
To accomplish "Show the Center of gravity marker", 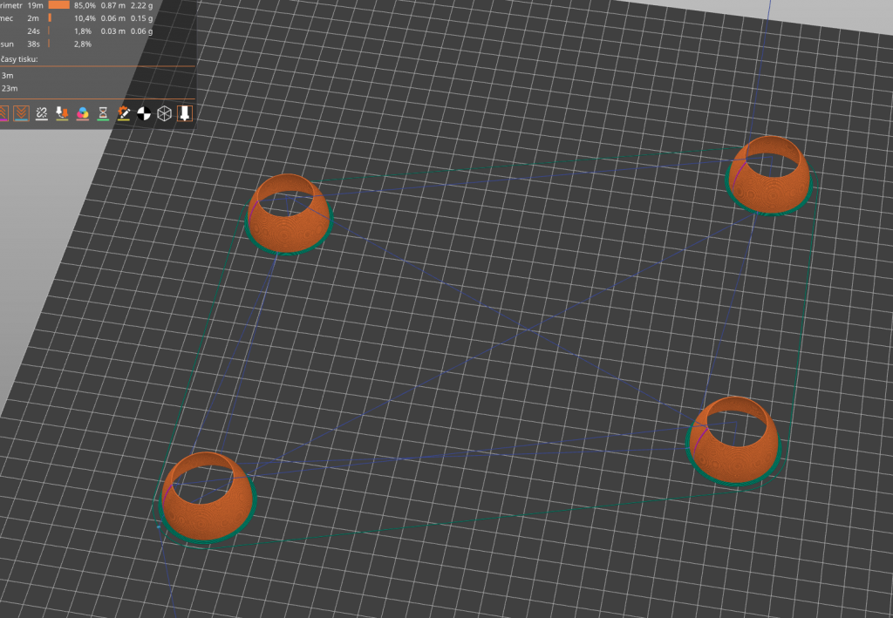I will pos(144,113).
